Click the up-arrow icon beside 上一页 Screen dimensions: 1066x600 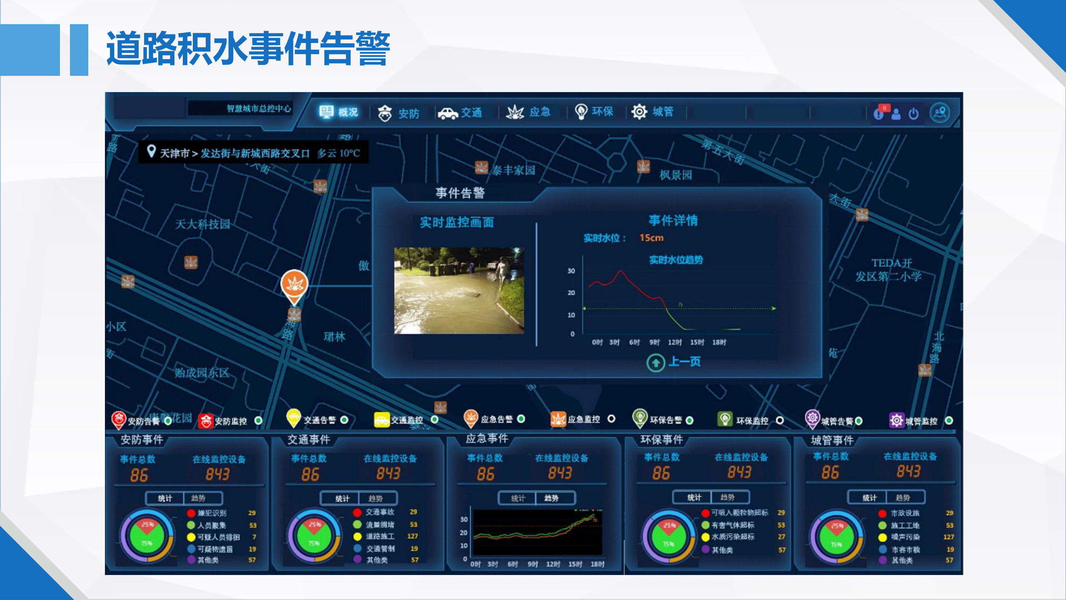[x=656, y=363]
